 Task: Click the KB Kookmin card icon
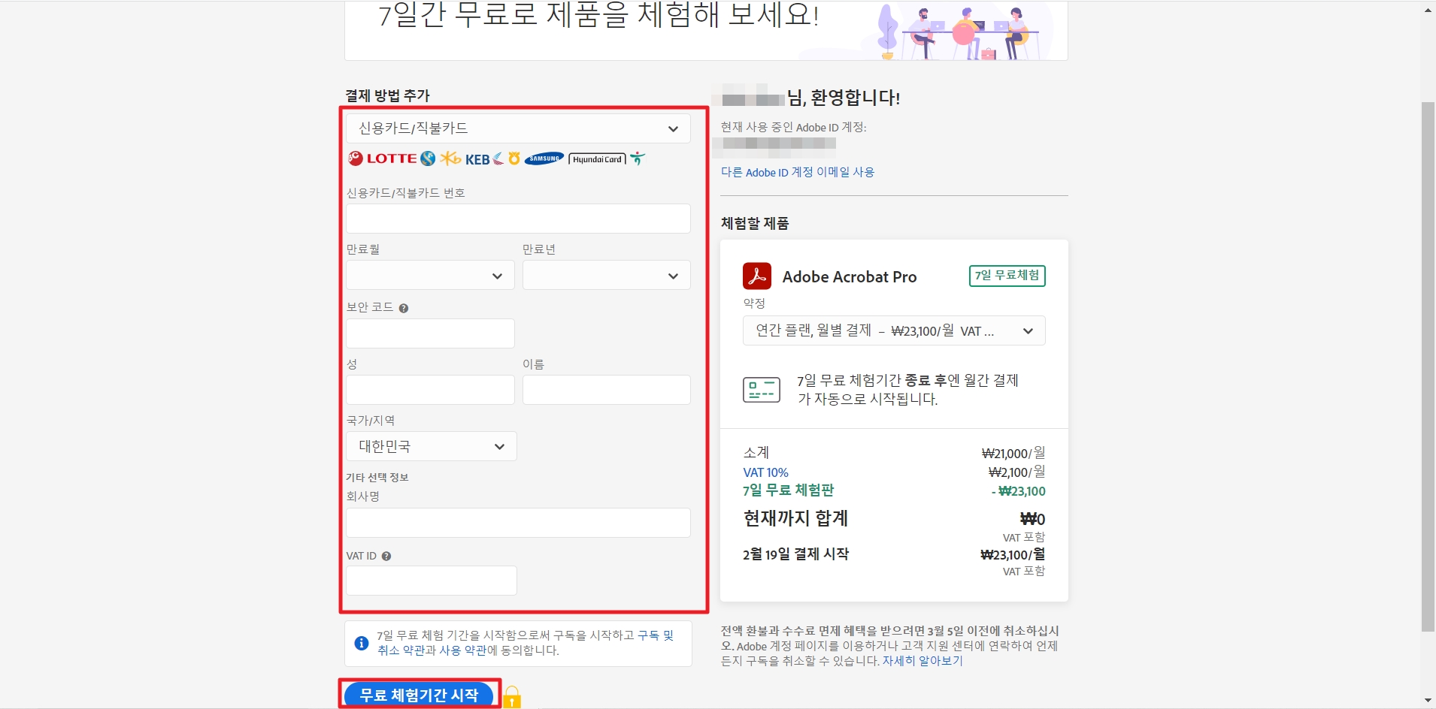pos(451,158)
